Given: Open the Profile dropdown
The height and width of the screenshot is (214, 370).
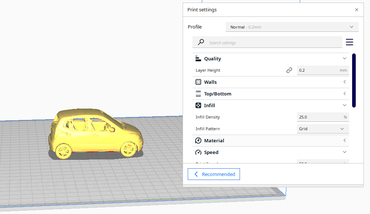Looking at the screenshot, I should 292,27.
